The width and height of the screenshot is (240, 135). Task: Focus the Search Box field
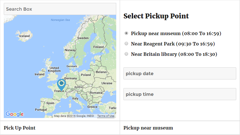[60, 9]
